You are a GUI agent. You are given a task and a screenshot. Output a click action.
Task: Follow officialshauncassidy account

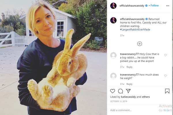pos(155,5)
